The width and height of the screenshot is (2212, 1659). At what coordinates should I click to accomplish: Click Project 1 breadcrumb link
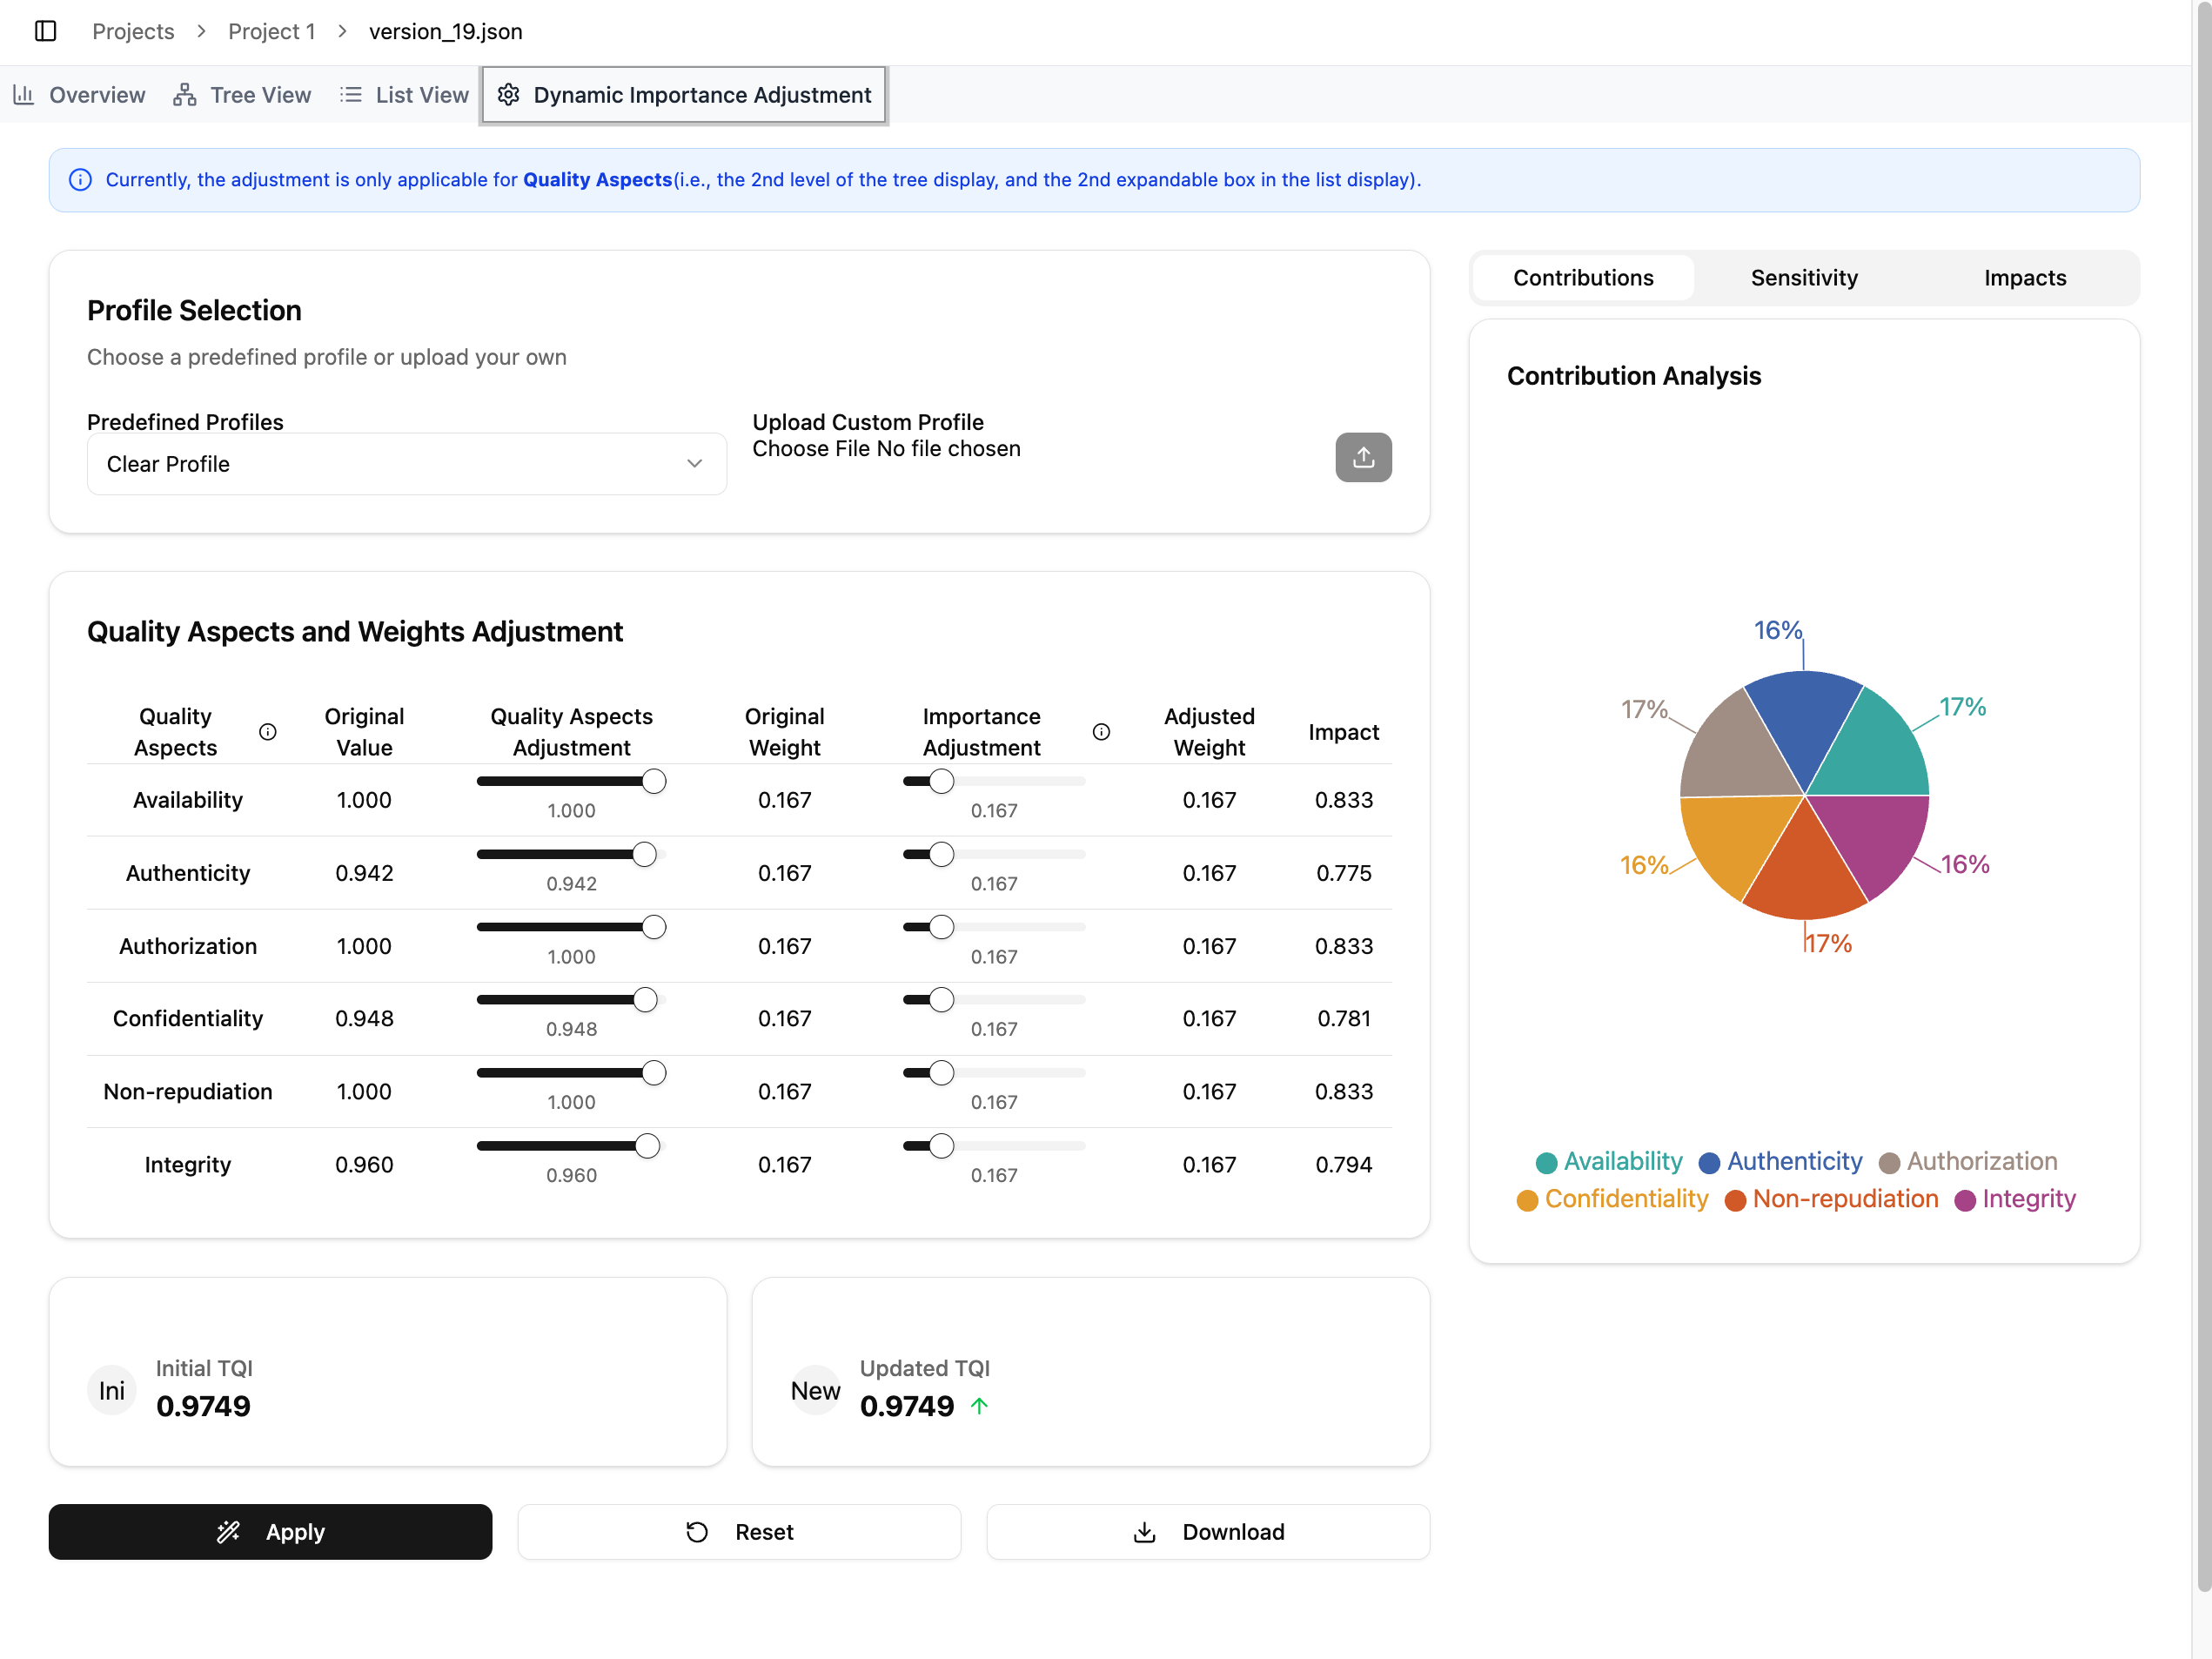(271, 31)
